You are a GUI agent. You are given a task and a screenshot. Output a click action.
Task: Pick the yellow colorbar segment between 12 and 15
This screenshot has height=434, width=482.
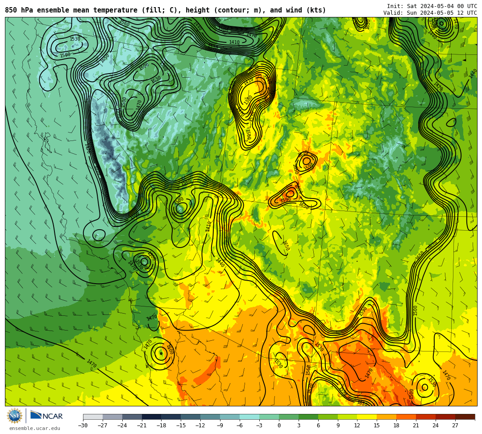(x=367, y=417)
